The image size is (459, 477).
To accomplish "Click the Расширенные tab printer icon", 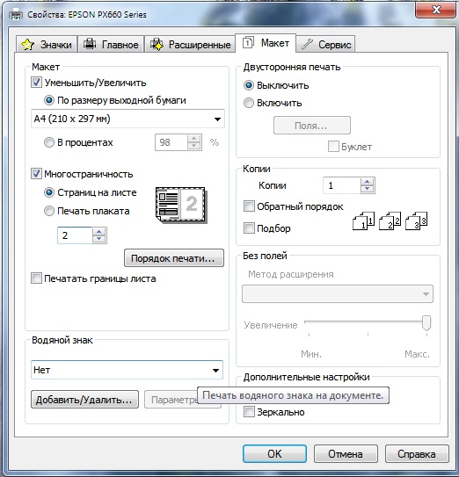I will click(x=157, y=44).
